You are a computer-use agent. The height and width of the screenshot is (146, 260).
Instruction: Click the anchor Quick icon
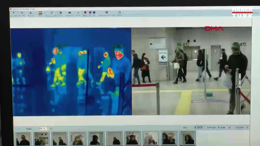click(31, 13)
